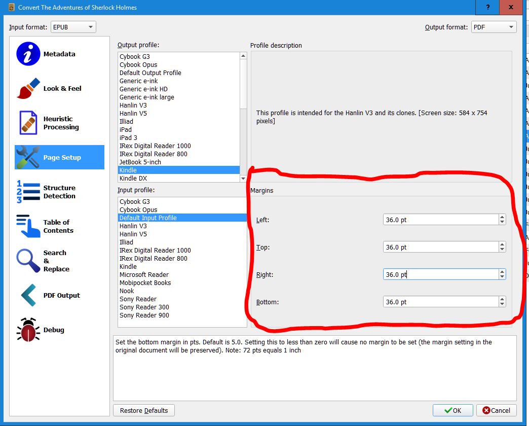Increase the Left margin value
The height and width of the screenshot is (426, 529).
pyautogui.click(x=502, y=217)
